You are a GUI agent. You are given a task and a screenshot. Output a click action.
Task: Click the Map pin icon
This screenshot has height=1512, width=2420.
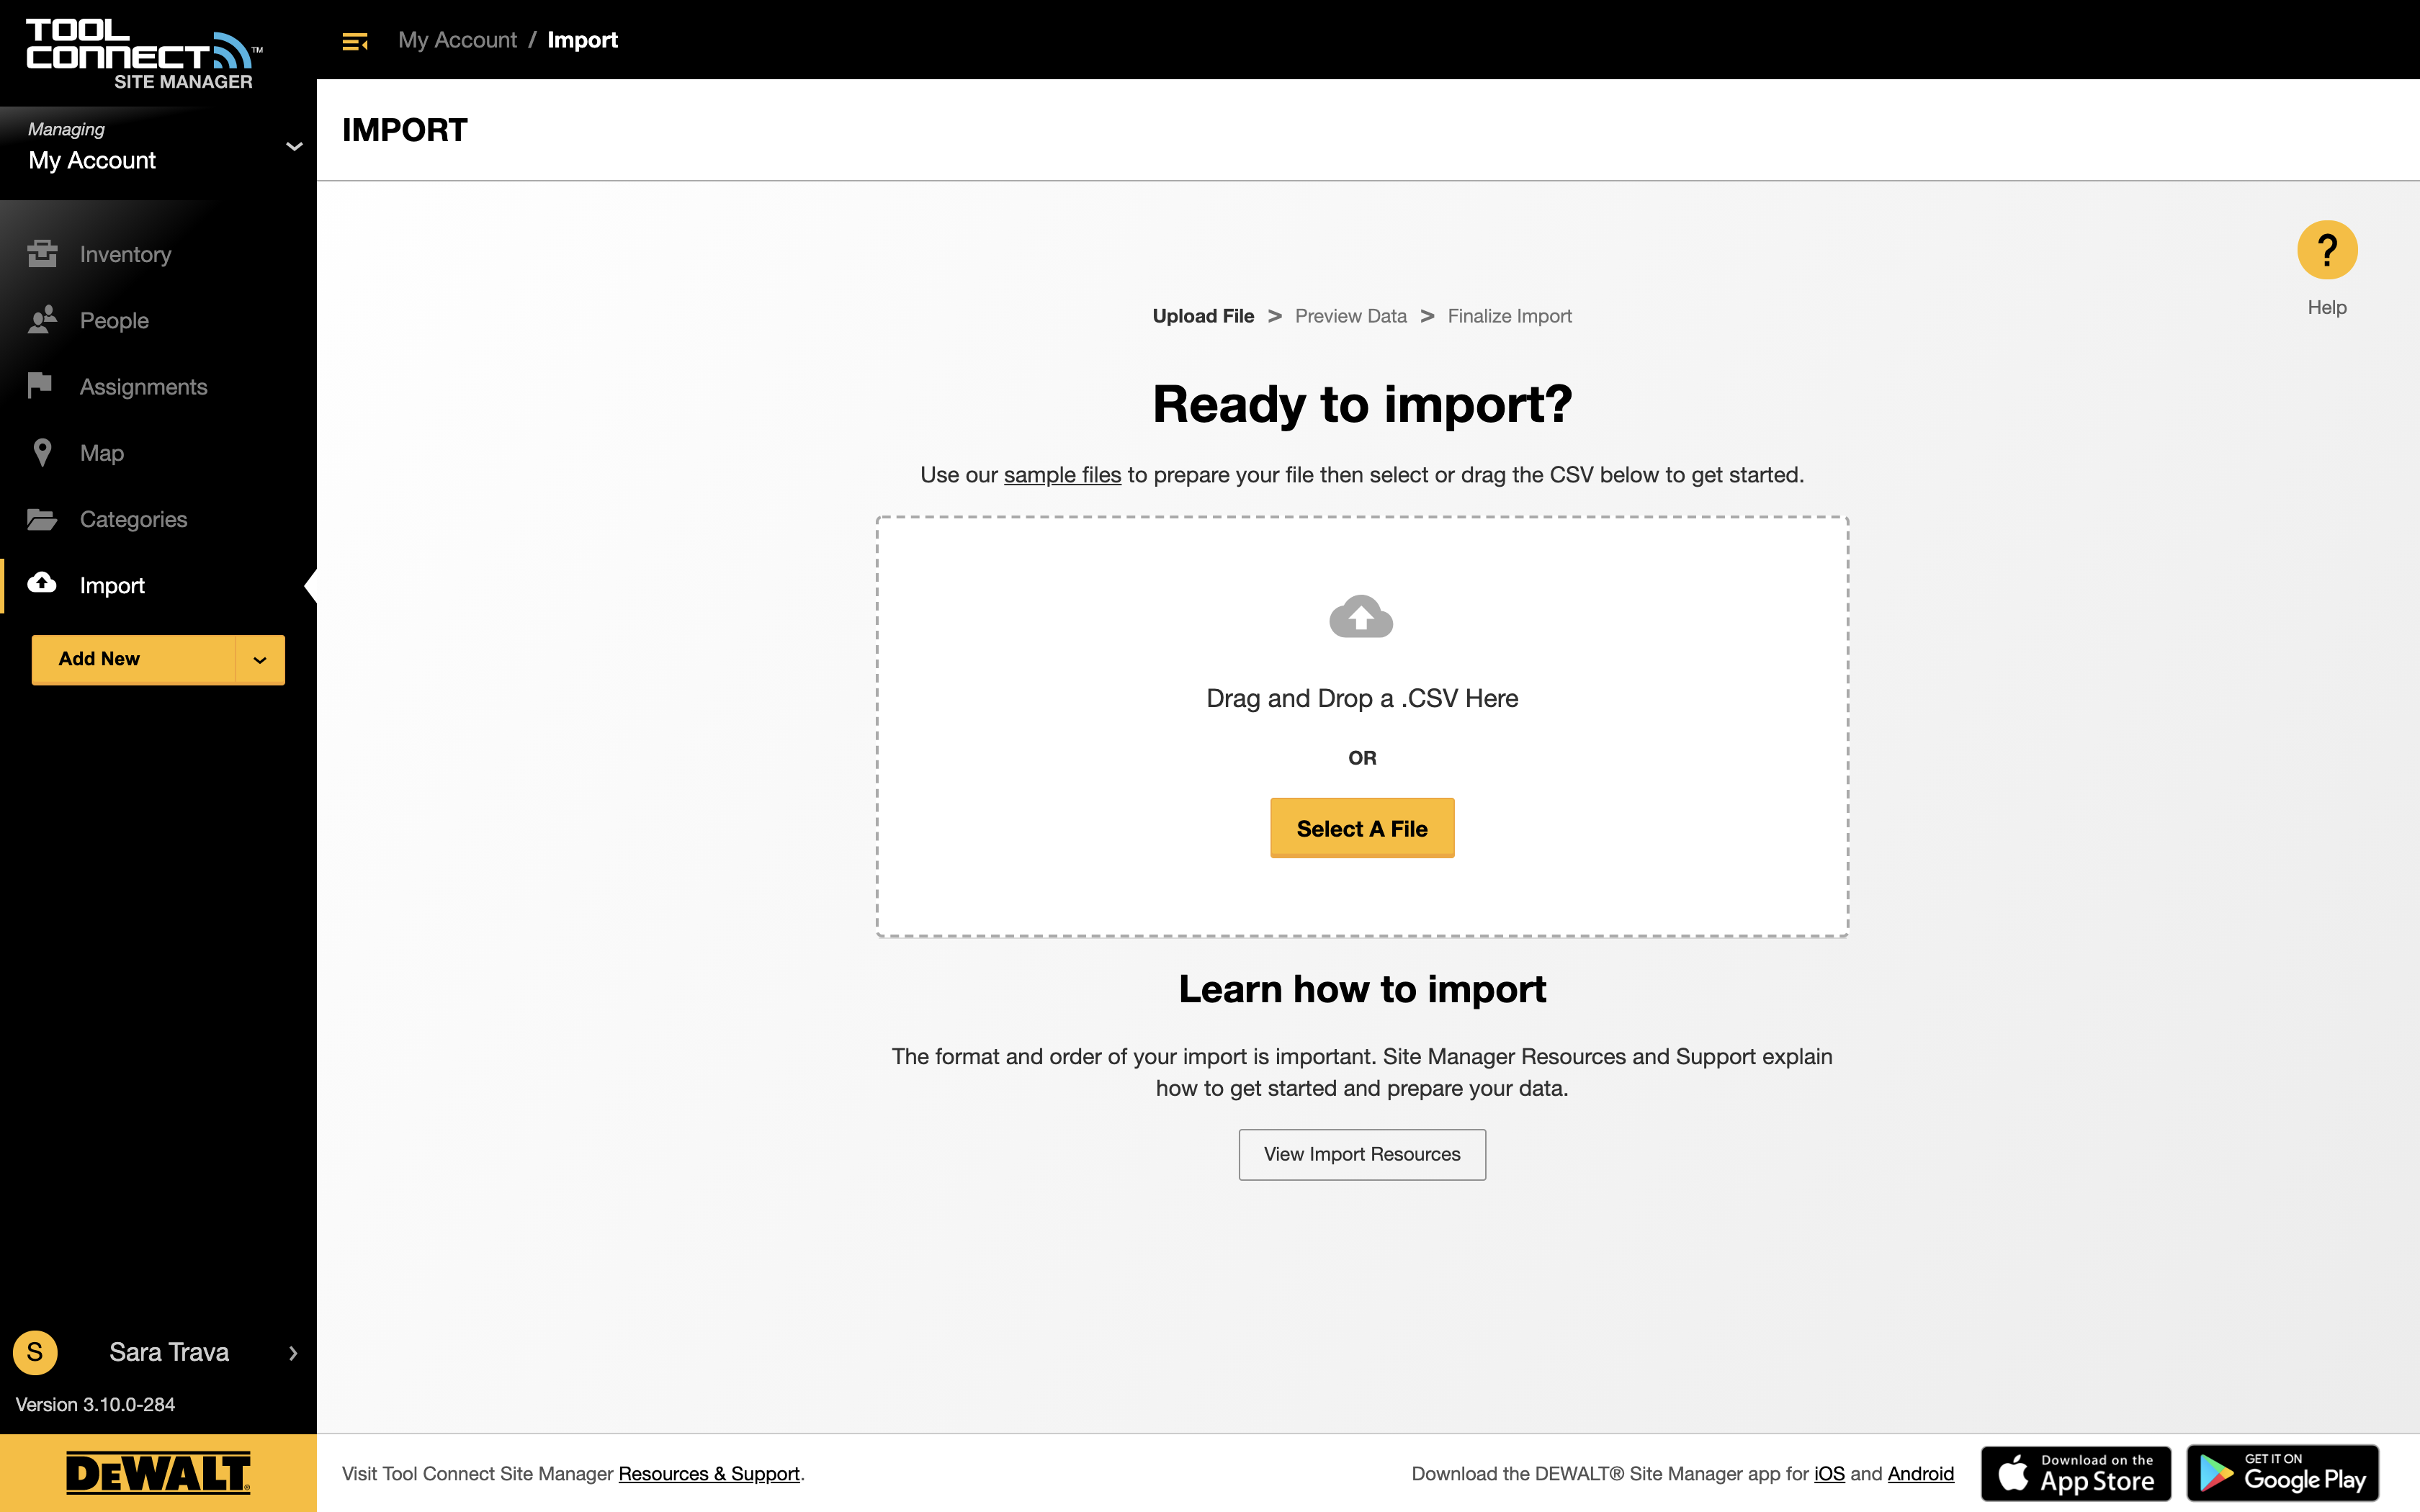point(42,452)
